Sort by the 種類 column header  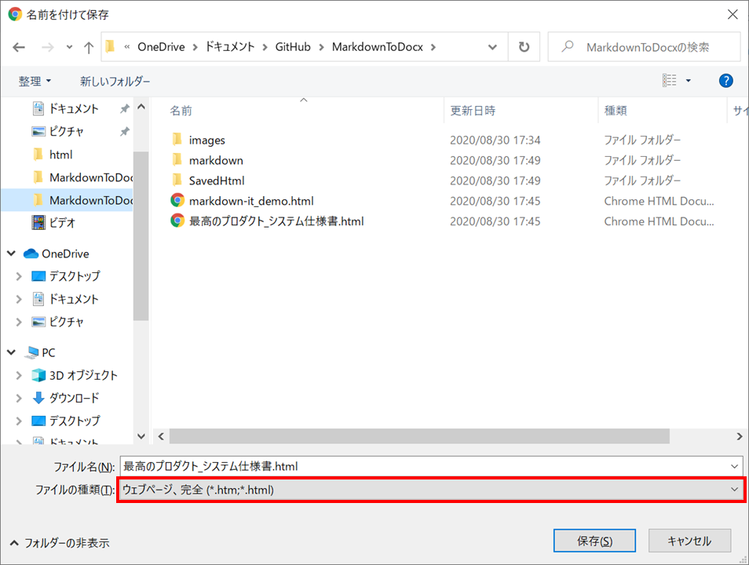(x=616, y=111)
